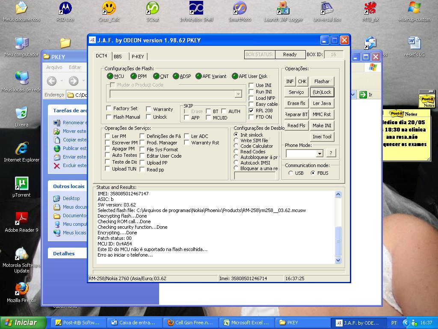
Task: Open Arquivo menu in PKEY window
Action: pos(54,67)
